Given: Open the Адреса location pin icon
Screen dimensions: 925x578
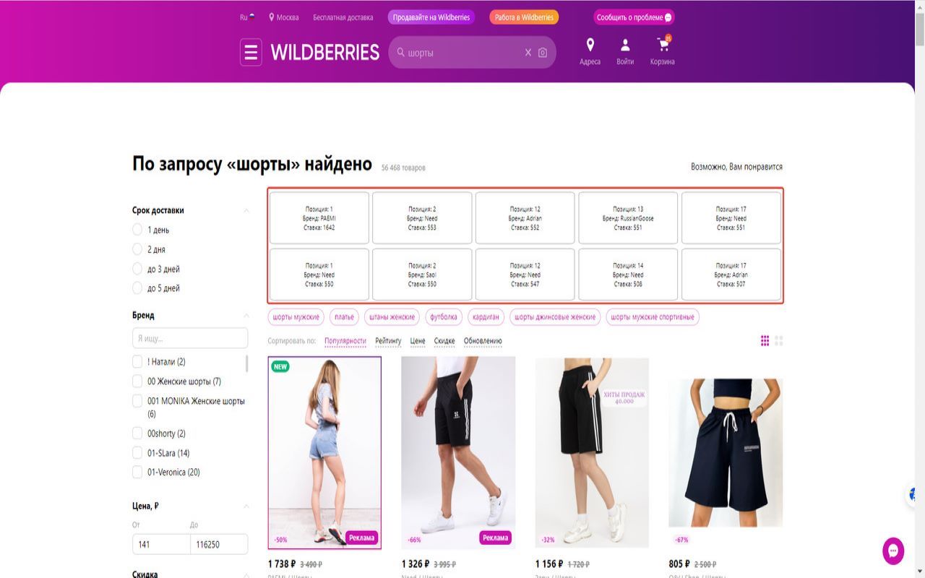Looking at the screenshot, I should [x=590, y=46].
